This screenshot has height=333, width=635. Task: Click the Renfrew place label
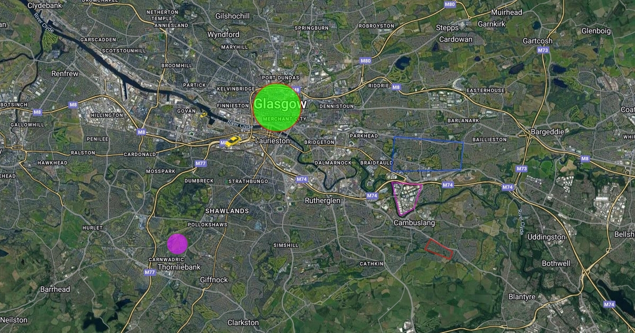point(65,74)
